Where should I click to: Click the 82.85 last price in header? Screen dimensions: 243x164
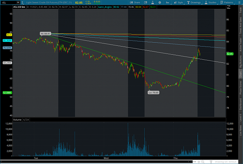click(x=79, y=3)
